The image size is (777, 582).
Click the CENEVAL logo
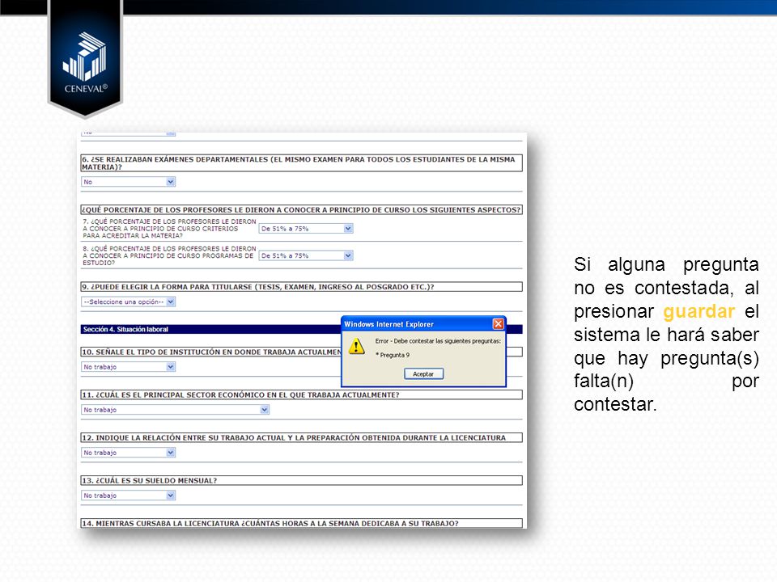[85, 62]
